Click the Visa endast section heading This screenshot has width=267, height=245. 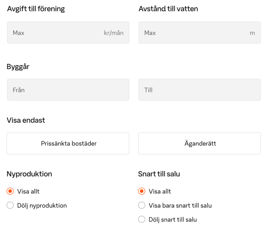click(26, 120)
